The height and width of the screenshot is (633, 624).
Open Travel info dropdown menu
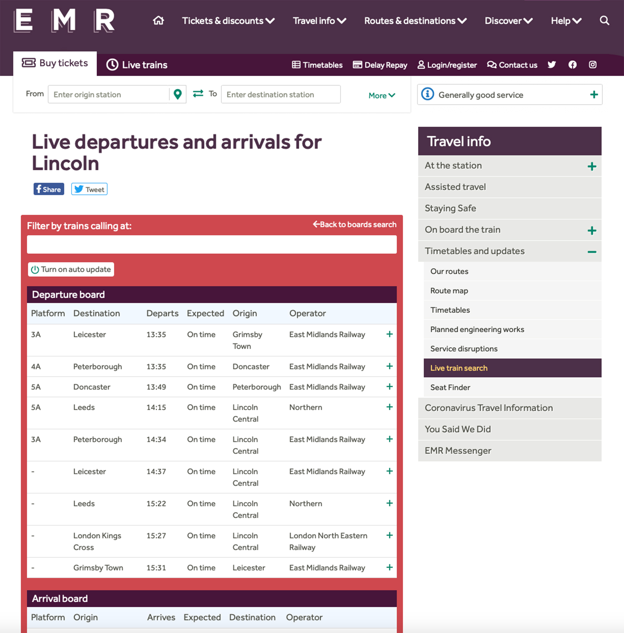(319, 21)
